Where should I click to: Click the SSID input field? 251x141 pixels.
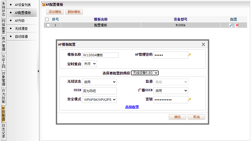click(99, 91)
